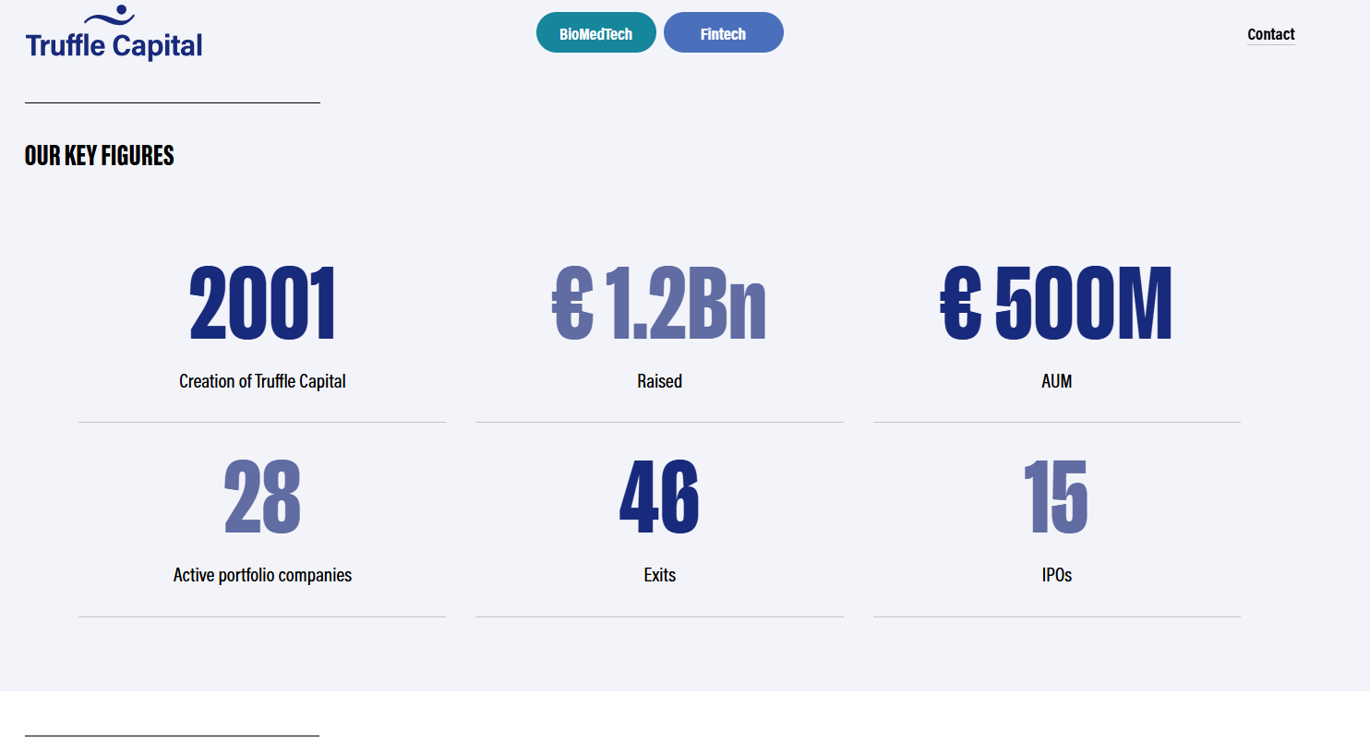Open the BioMedTech section
Image resolution: width=1370 pixels, height=742 pixels.
(595, 33)
